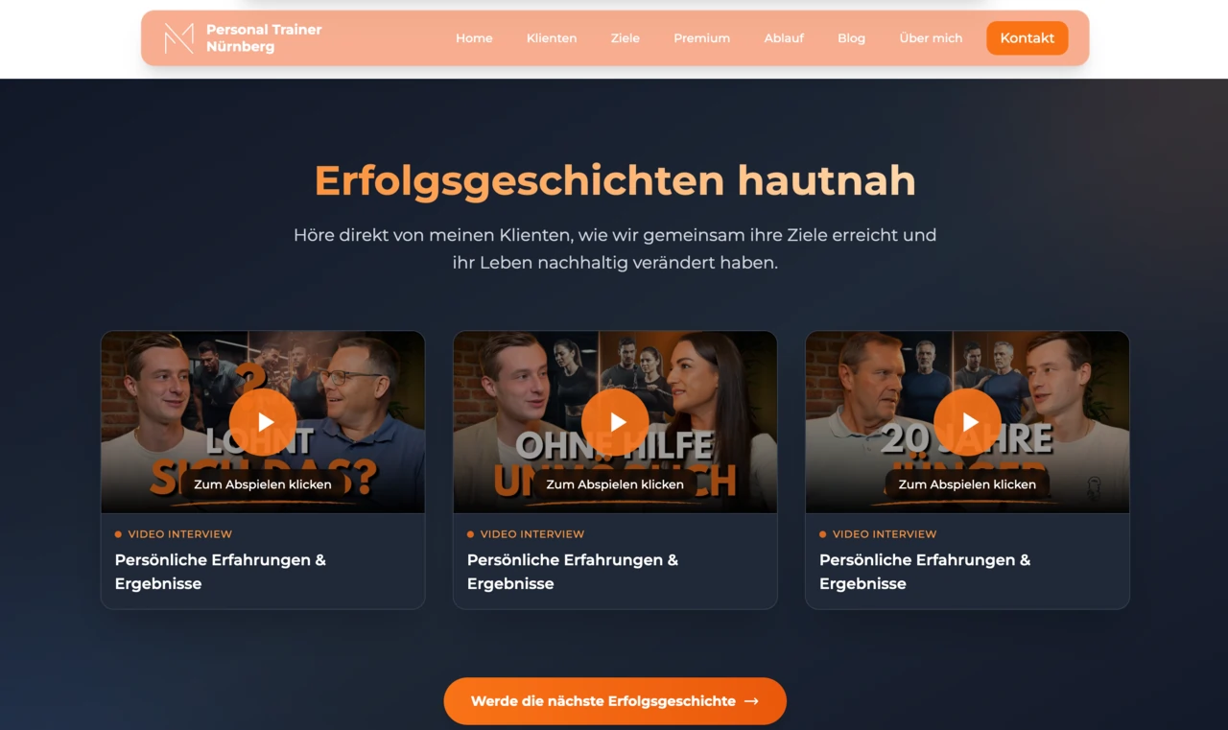Click the orange Kontakt button
Screen dimensions: 1228x730
point(1027,38)
